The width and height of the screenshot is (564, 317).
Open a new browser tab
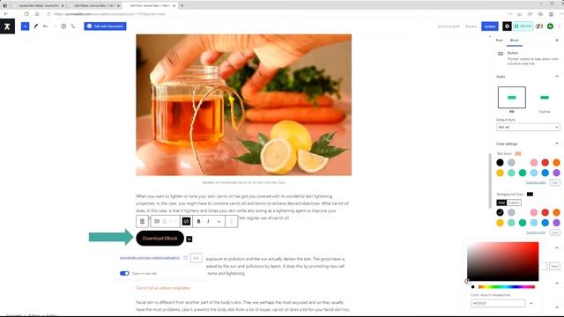(x=182, y=5)
